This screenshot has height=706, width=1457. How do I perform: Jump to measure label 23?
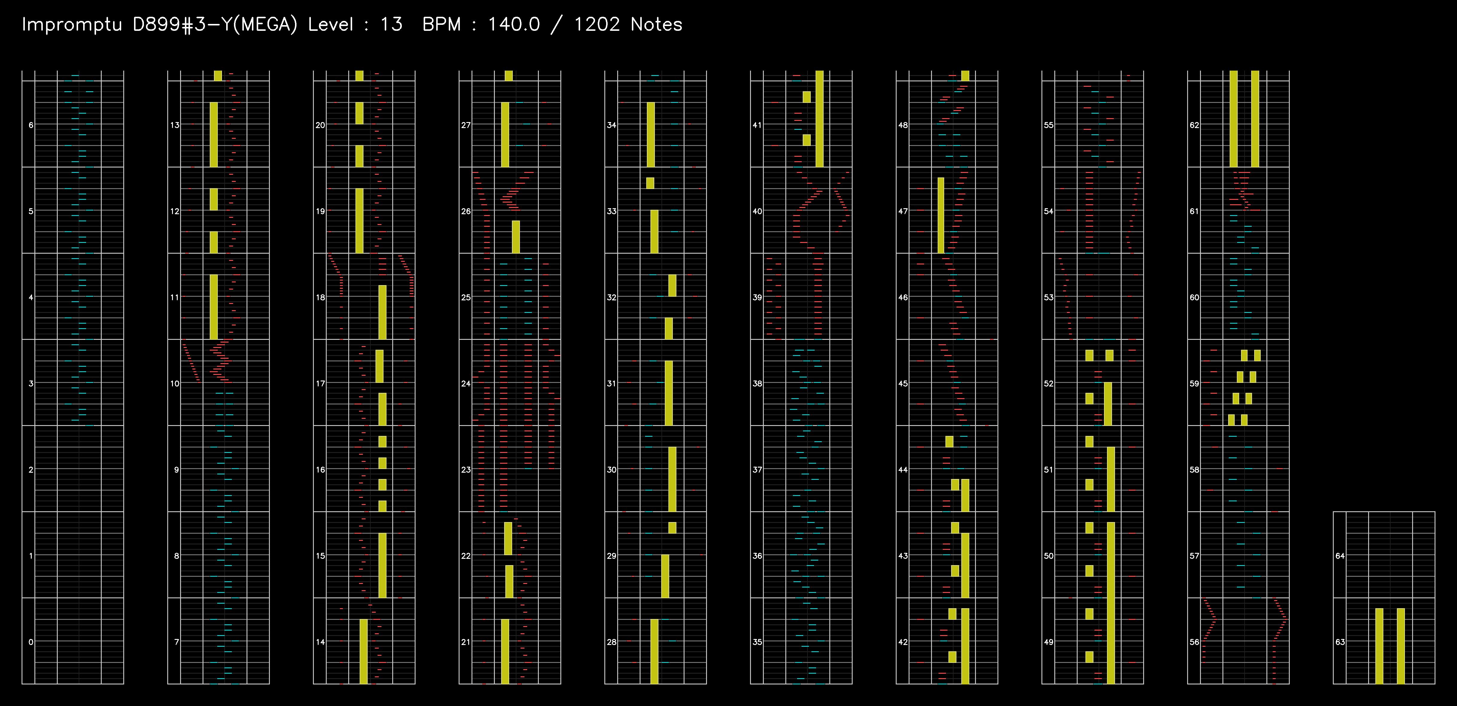tap(466, 470)
